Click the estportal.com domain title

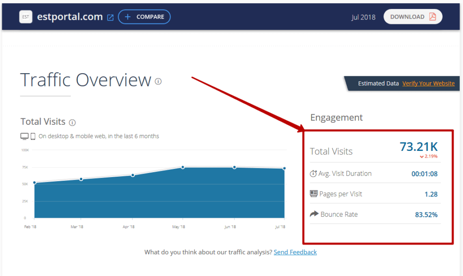(70, 17)
